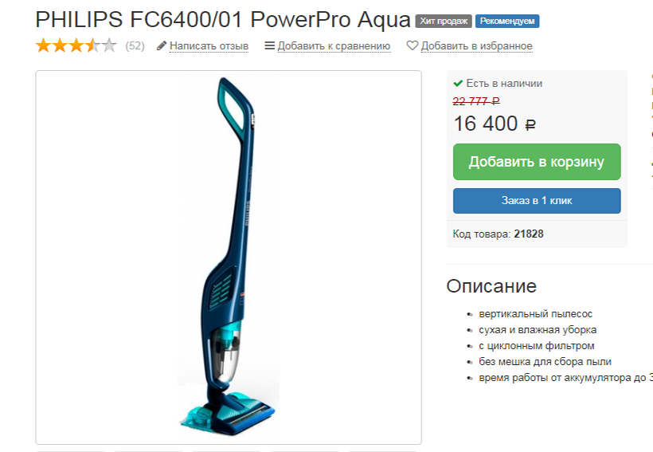The image size is (653, 452).
Task: Click the first rating star
Action: coord(43,45)
